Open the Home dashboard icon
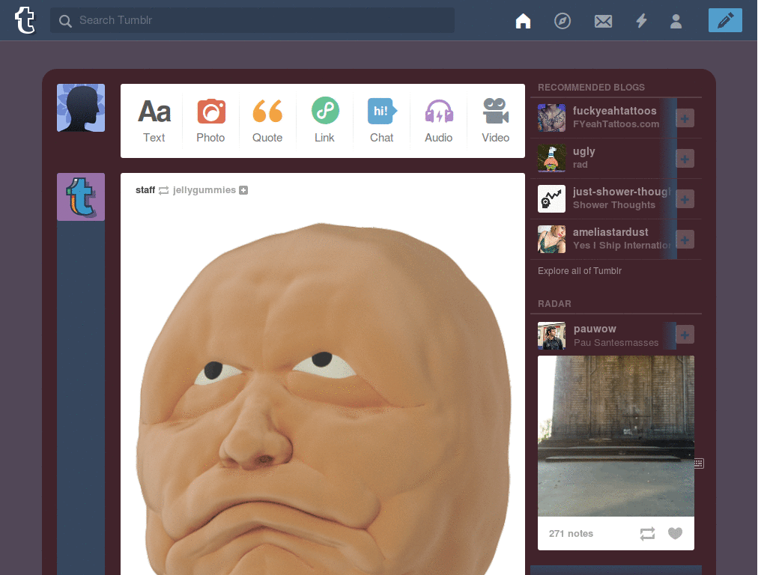Image resolution: width=767 pixels, height=575 pixels. (523, 21)
